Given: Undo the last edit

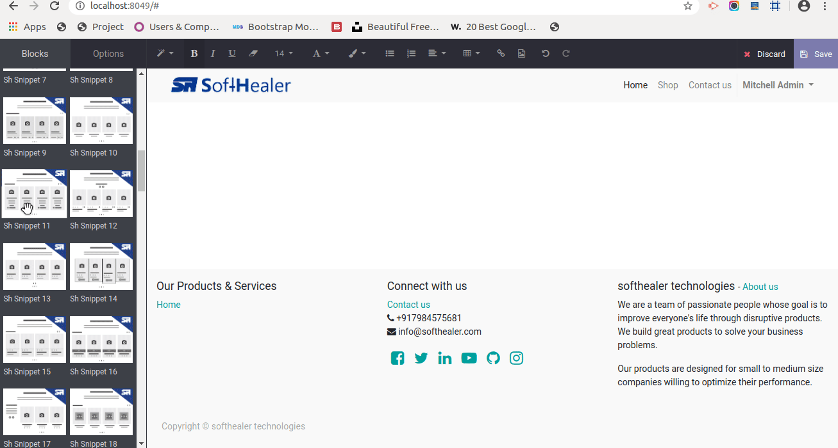Looking at the screenshot, I should pos(546,54).
